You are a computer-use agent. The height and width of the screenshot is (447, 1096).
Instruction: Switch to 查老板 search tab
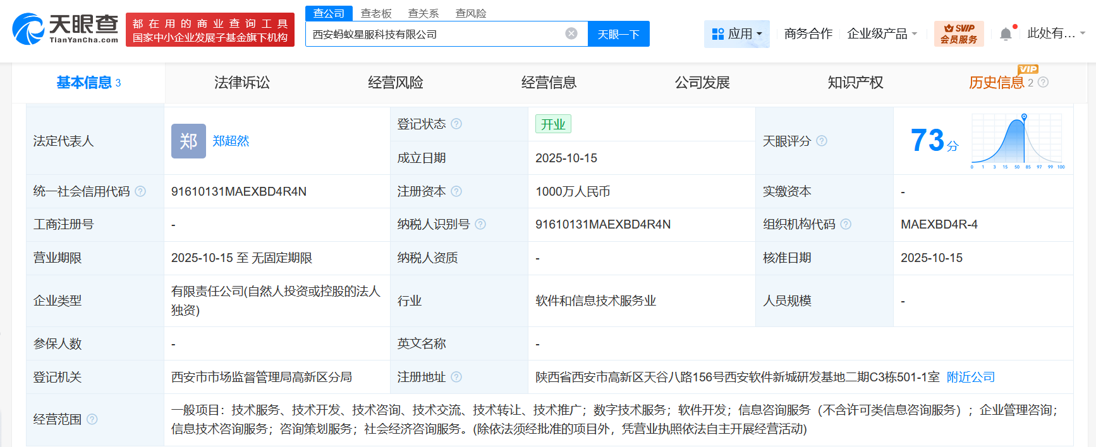376,13
